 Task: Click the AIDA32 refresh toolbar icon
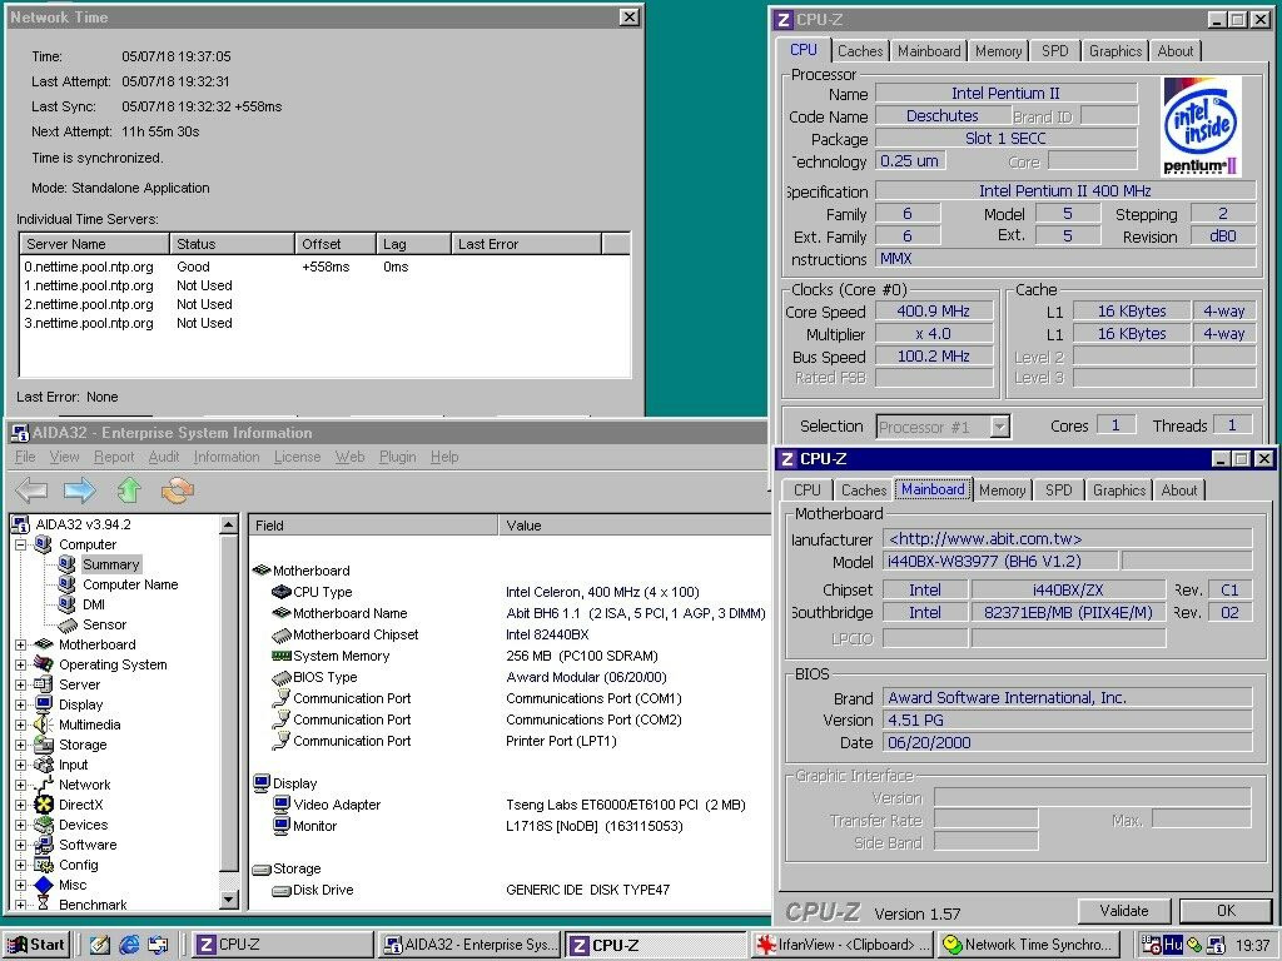click(x=177, y=490)
